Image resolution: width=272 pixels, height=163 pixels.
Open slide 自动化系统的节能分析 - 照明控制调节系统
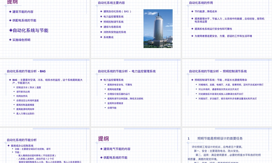[227, 93]
